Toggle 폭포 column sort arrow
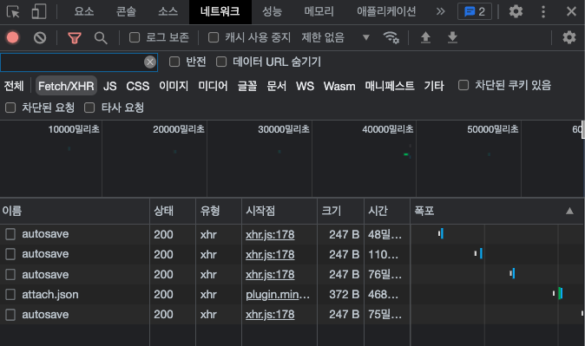Viewport: 585px width, 346px height. pos(569,211)
